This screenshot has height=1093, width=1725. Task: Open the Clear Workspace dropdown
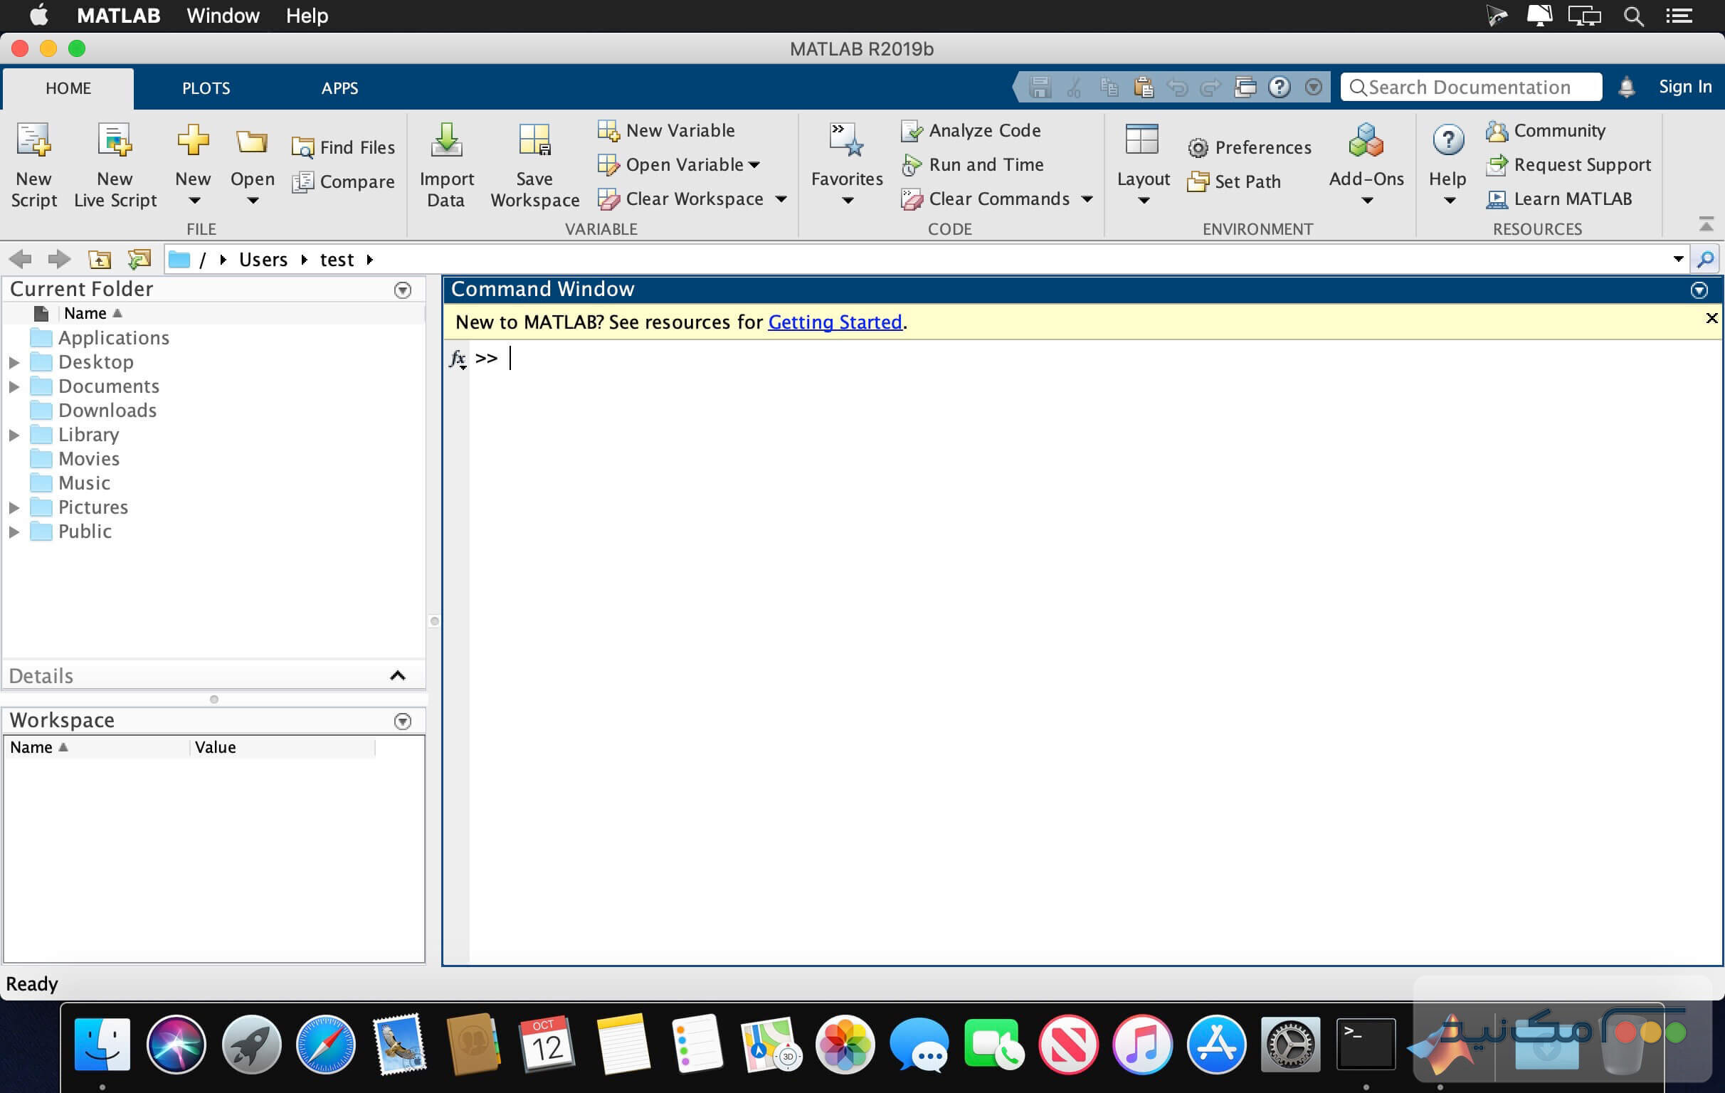pos(781,199)
